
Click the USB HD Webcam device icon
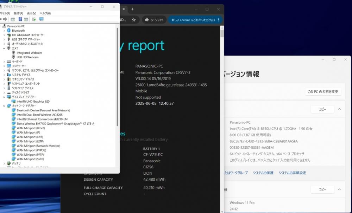[x=13, y=57]
